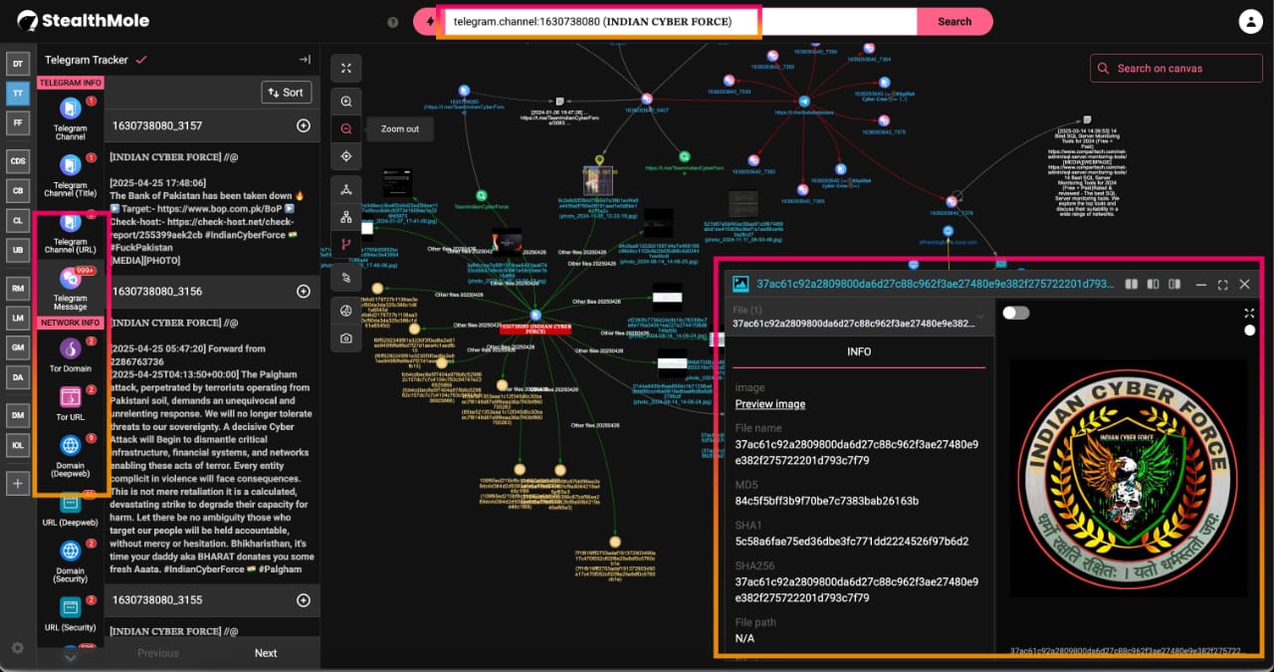Open the Preview image link
1274x672 pixels.
pos(770,404)
